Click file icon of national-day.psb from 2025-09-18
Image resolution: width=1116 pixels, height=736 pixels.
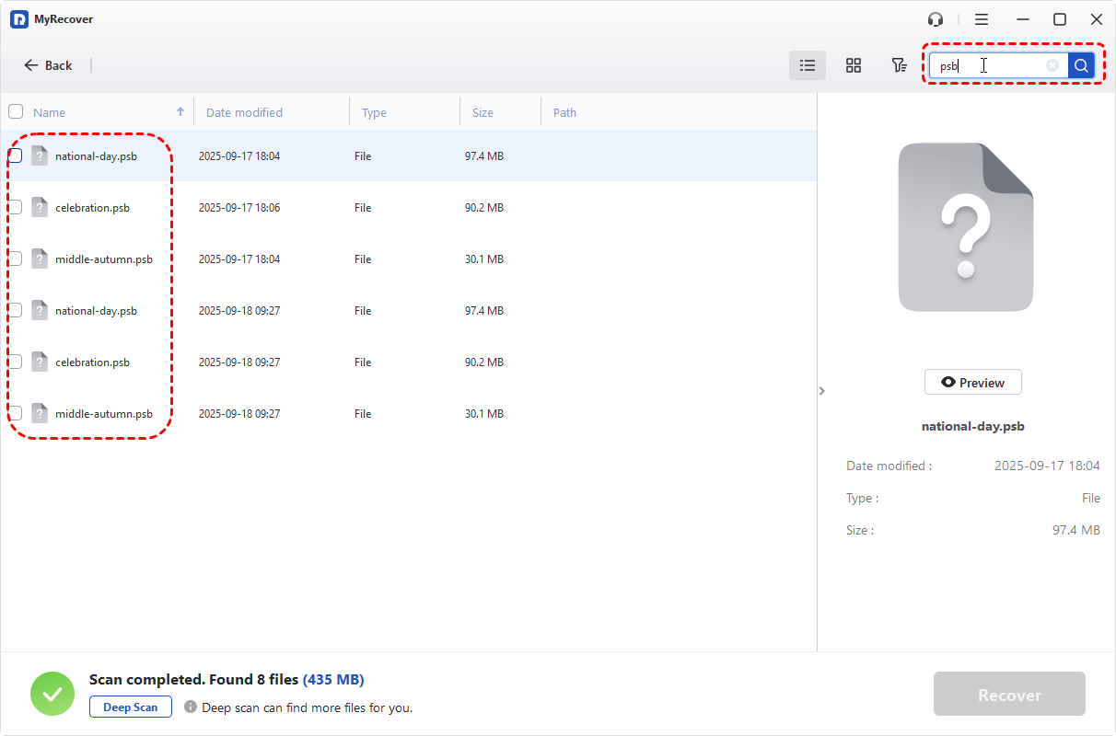(40, 310)
